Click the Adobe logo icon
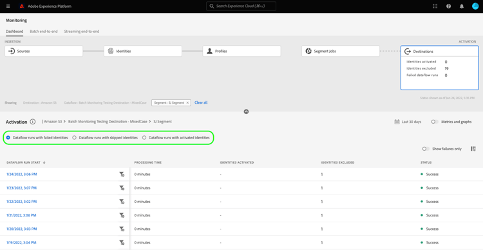Image resolution: width=483 pixels, height=250 pixels. click(x=21, y=6)
